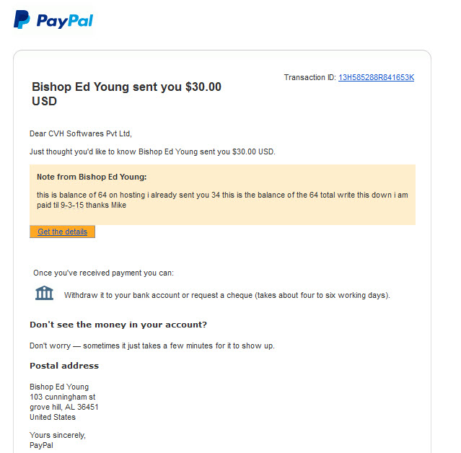461x453 pixels.
Task: Select the 'sent you $30.00 USD' headline
Action: point(126,94)
